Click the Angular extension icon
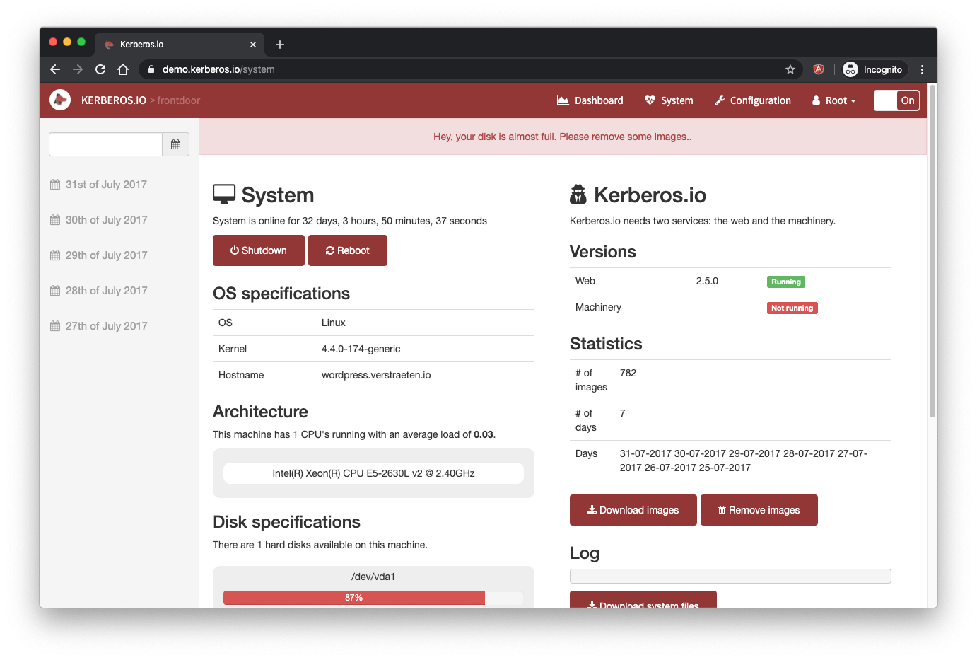977x660 pixels. tap(819, 69)
